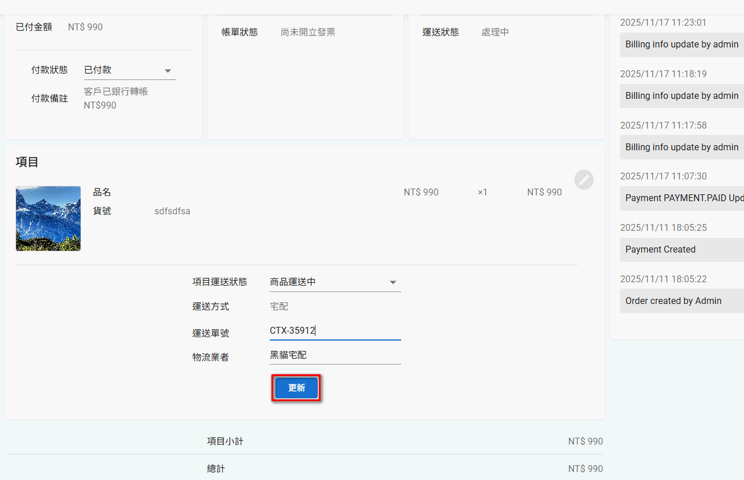Click the blue 更新 button

click(x=297, y=388)
